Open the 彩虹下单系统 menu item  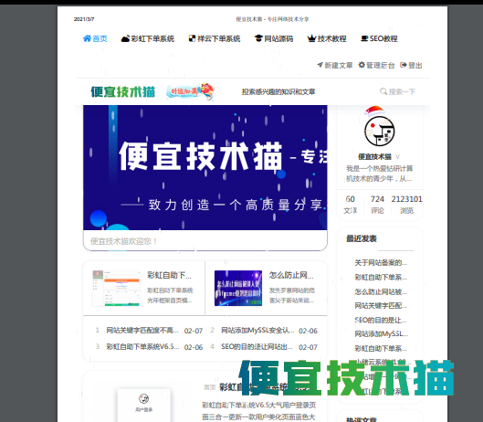pos(148,38)
